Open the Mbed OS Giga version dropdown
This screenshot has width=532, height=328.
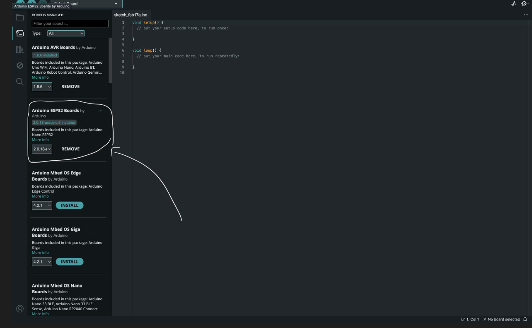tap(42, 262)
